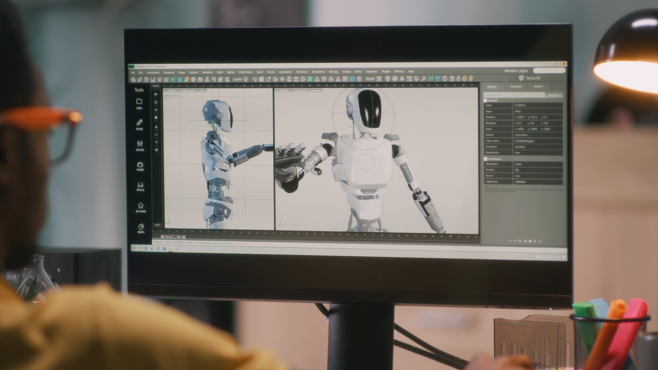Click the Camera 01 viewport label
Viewport: 658px width, 370px height.
(315, 90)
